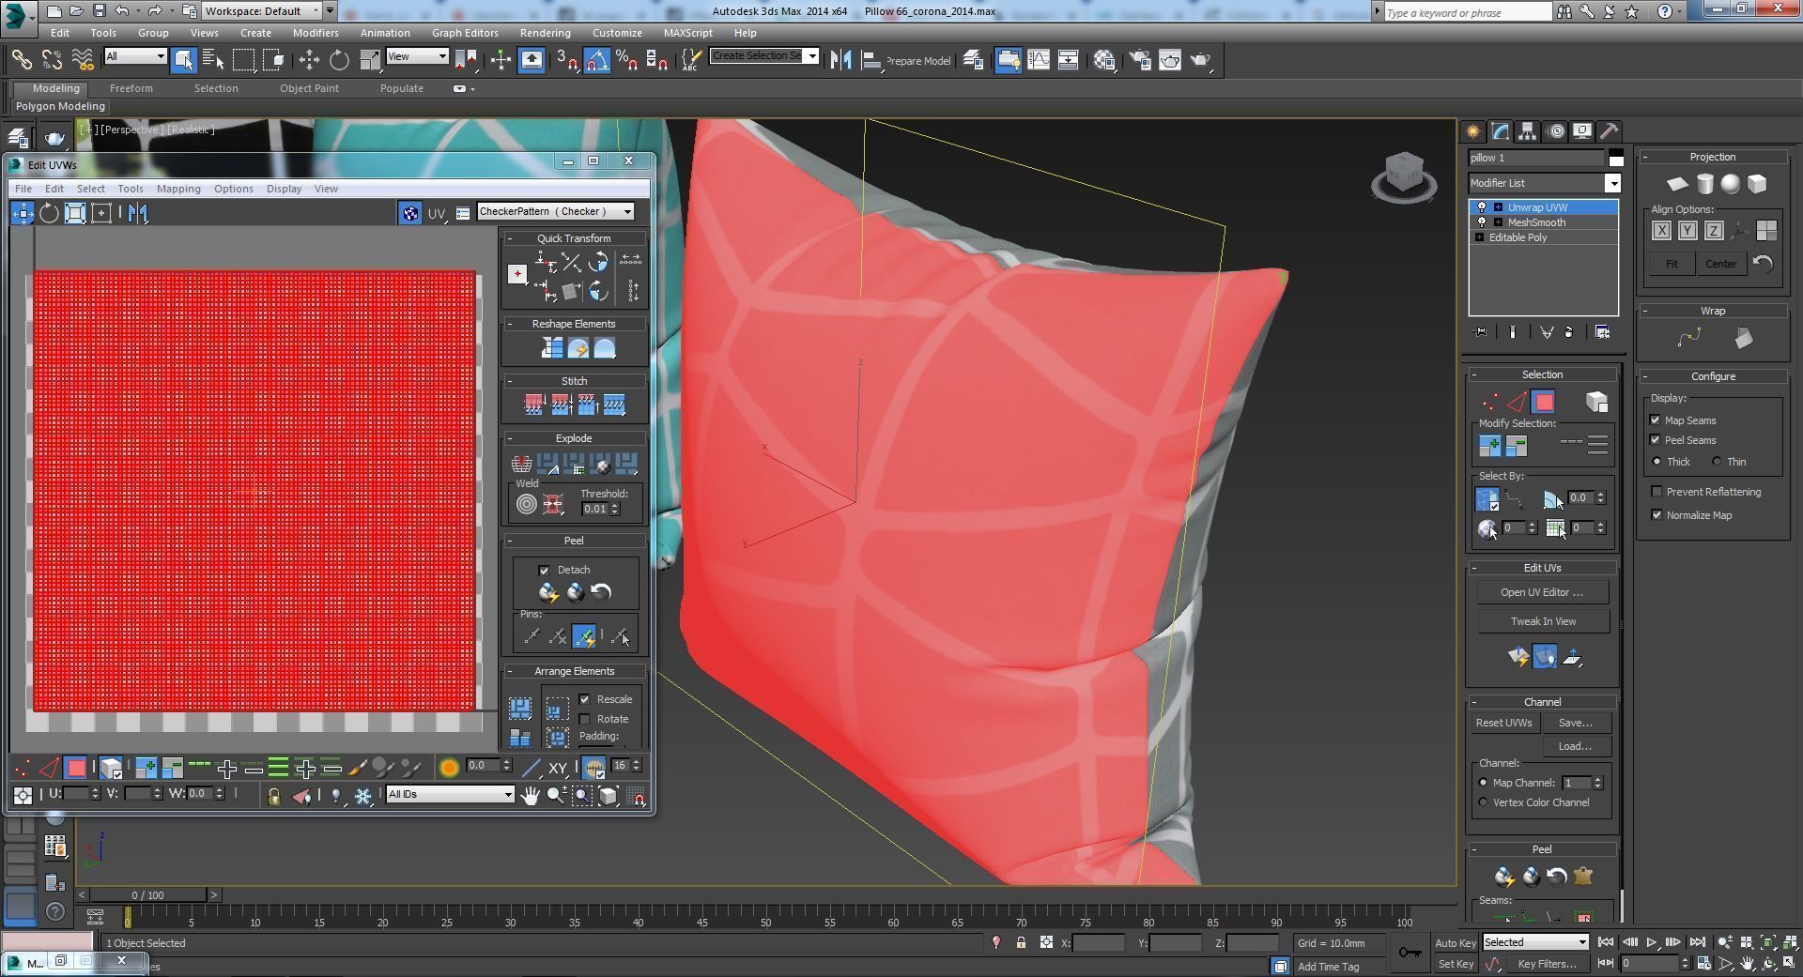Screen dimensions: 1803x977
Task: Toggle the Rescale checkbox
Action: tap(585, 699)
